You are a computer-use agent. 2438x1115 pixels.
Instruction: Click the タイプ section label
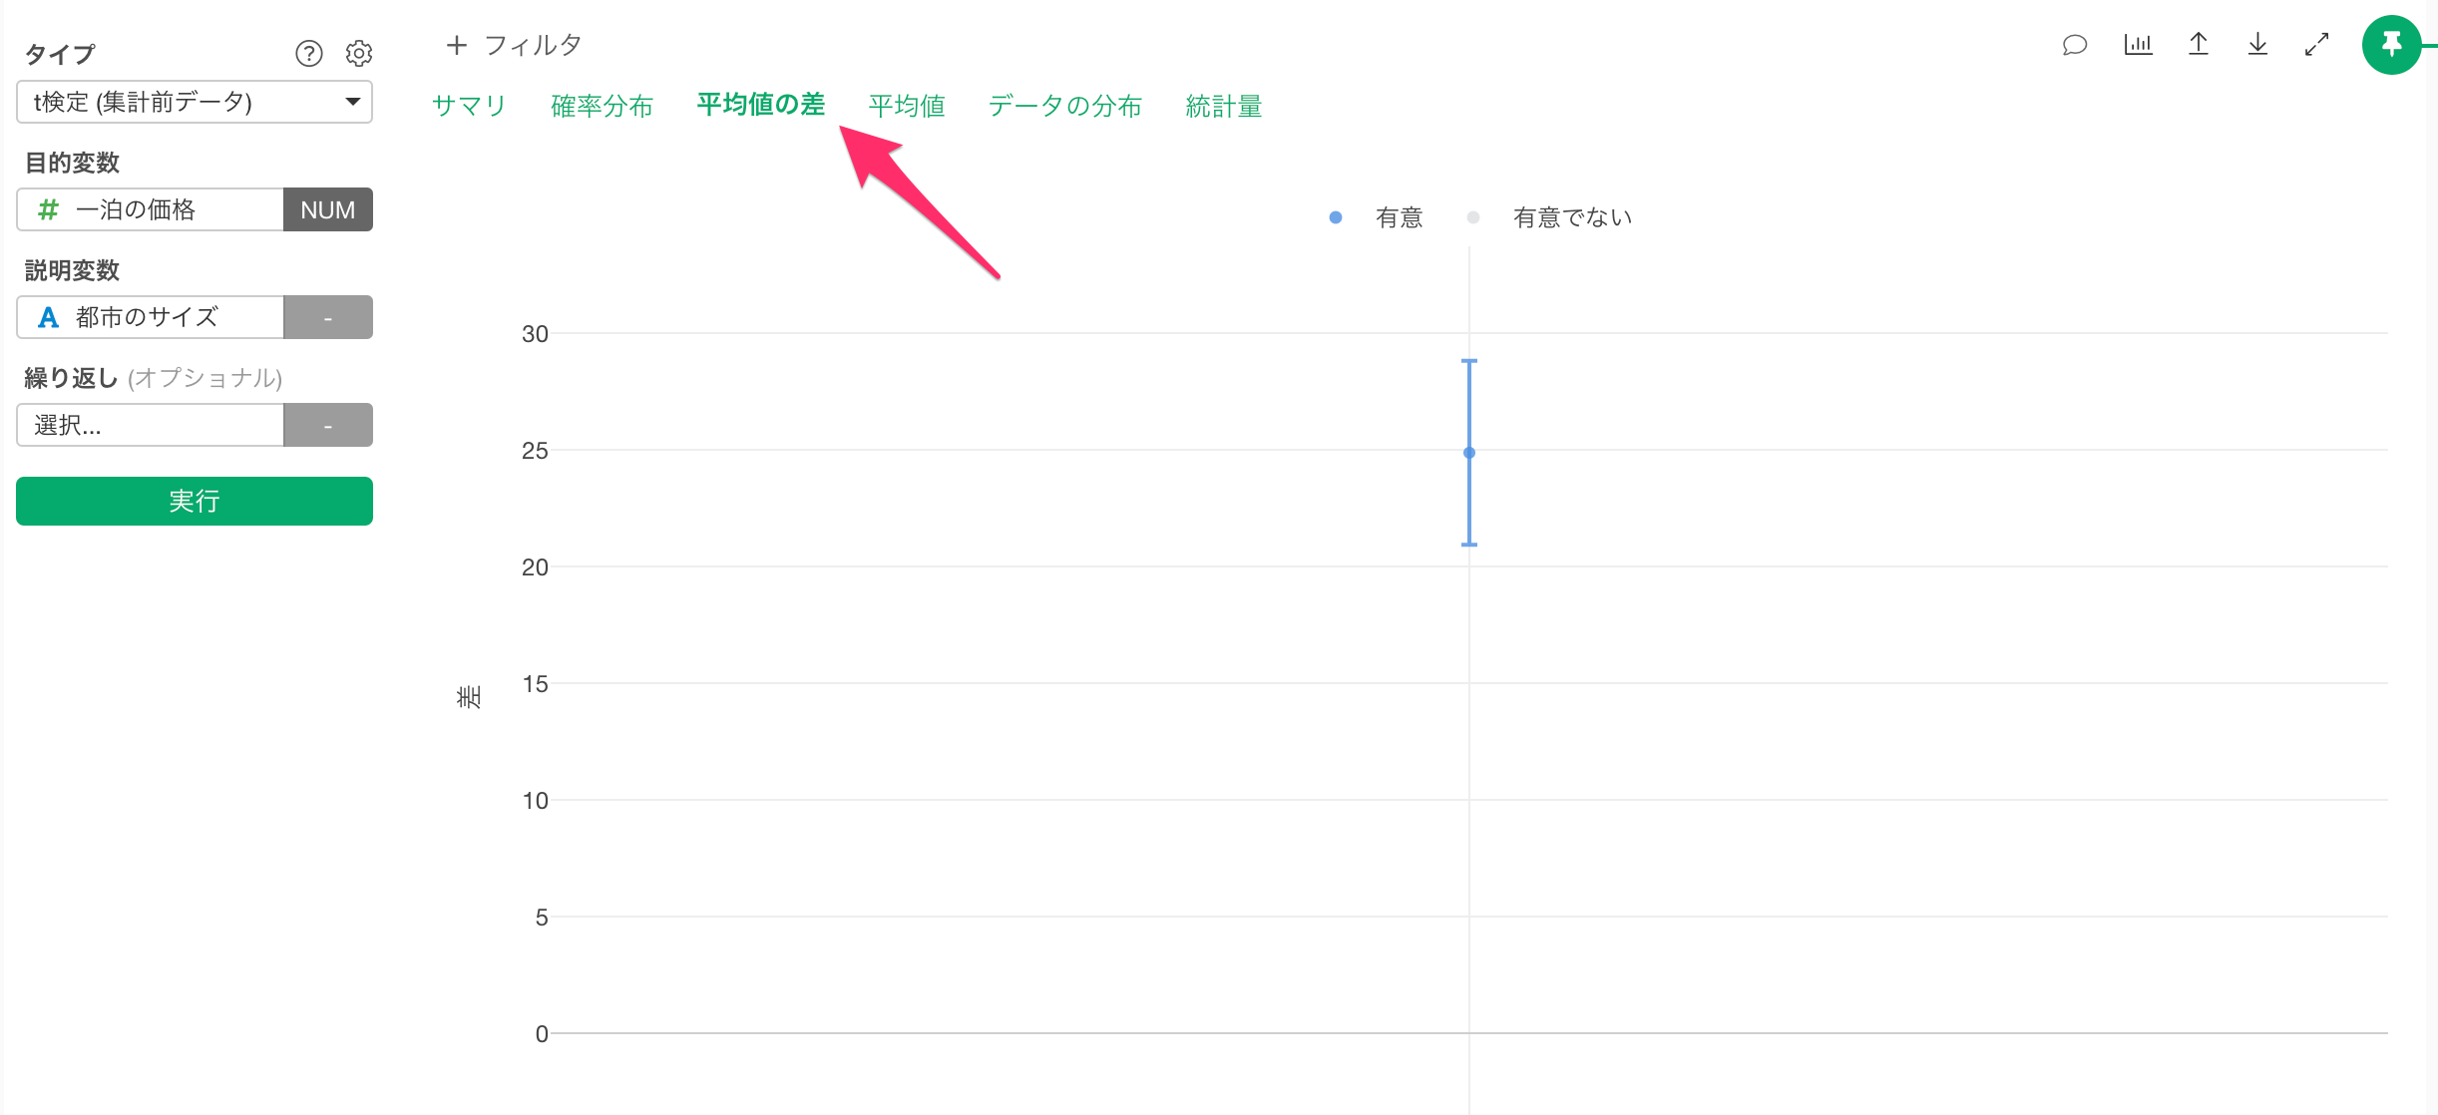coord(60,54)
